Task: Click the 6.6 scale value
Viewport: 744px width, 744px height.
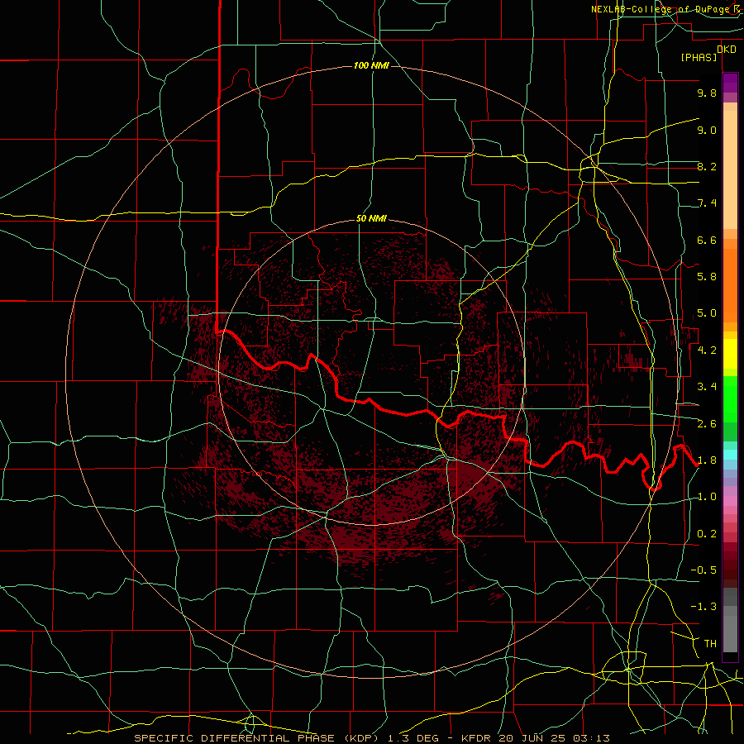Action: 707,240
